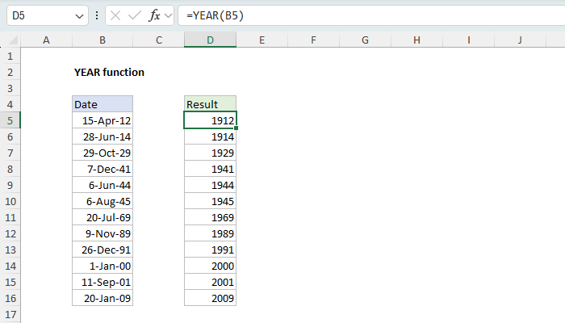Image resolution: width=565 pixels, height=323 pixels.
Task: Click the cell with 26-Dec-91
Action: (x=103, y=250)
